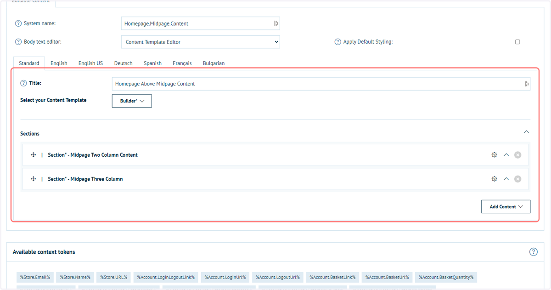Click the move handle of Midpage Three Column
This screenshot has height=290, width=551.
[34, 179]
